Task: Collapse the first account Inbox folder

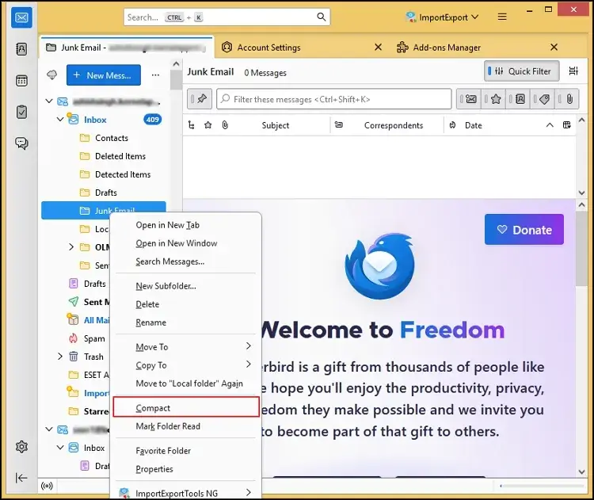Action: tap(60, 119)
